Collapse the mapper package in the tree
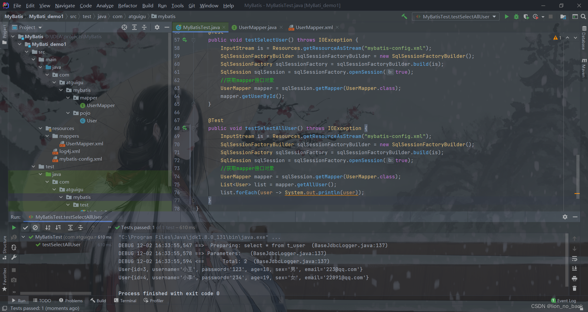 (x=68, y=98)
